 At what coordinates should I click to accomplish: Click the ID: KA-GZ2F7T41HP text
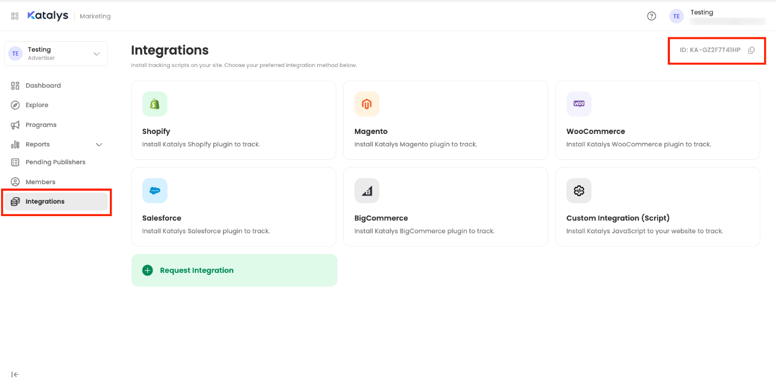(710, 50)
